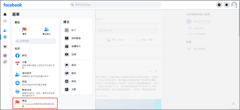This screenshot has height=110, width=240.
Task: Create a 連續短片 reel
Action: 77,46
